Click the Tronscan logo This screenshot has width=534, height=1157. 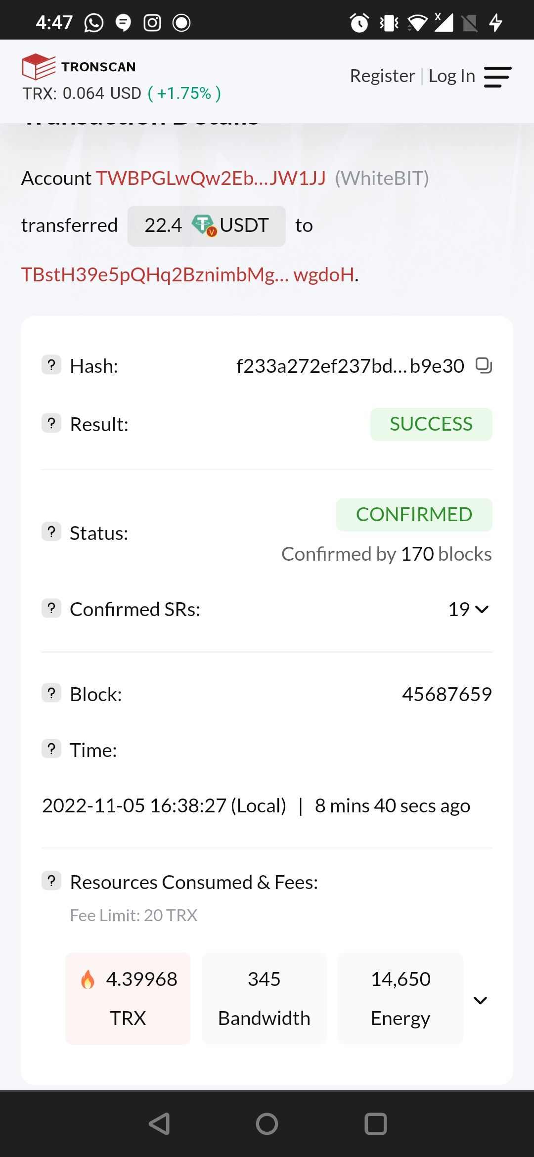pyautogui.click(x=79, y=67)
